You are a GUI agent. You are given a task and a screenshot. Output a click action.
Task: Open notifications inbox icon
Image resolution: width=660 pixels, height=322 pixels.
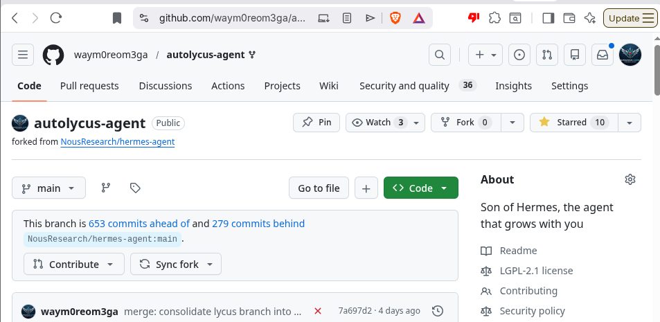coord(603,55)
